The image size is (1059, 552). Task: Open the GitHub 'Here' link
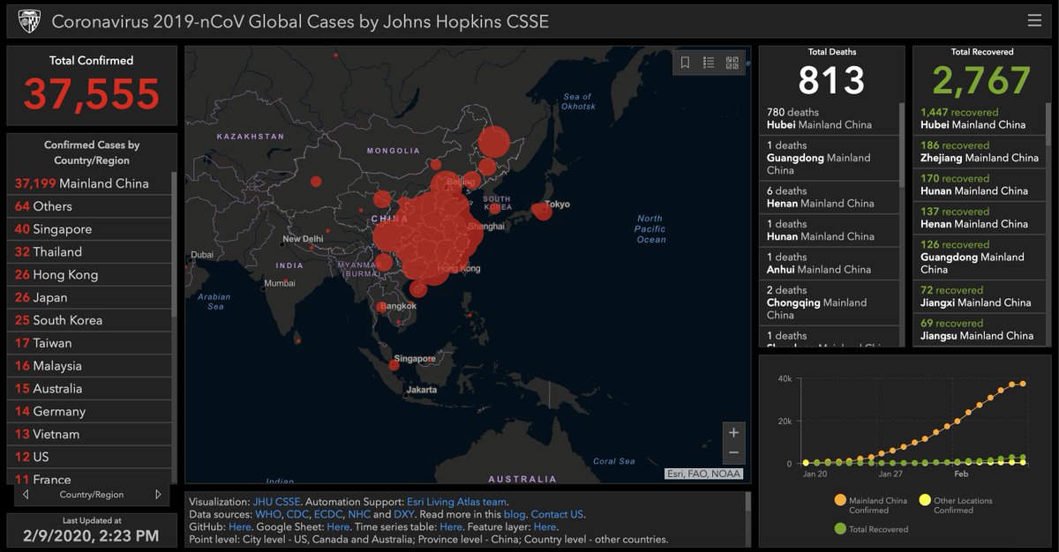(x=240, y=526)
